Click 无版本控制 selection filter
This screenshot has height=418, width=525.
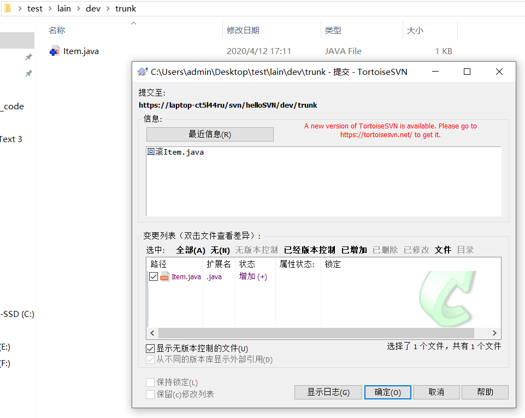coord(256,250)
